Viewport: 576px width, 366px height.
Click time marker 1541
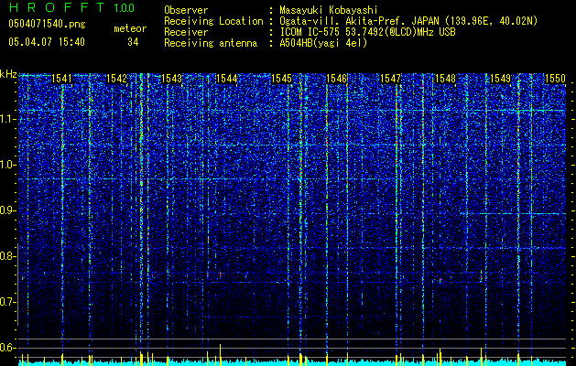coord(61,79)
